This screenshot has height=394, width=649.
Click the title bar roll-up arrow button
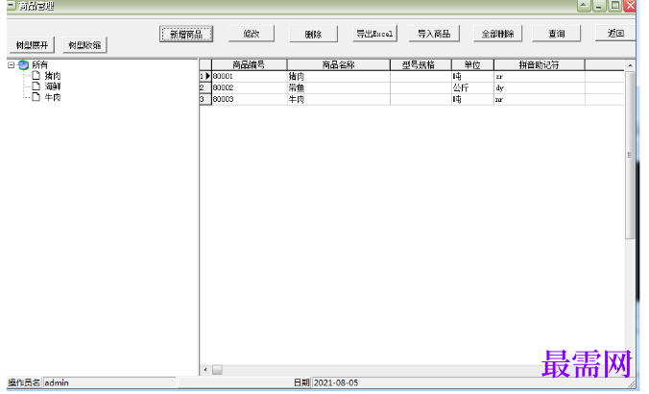click(x=584, y=6)
